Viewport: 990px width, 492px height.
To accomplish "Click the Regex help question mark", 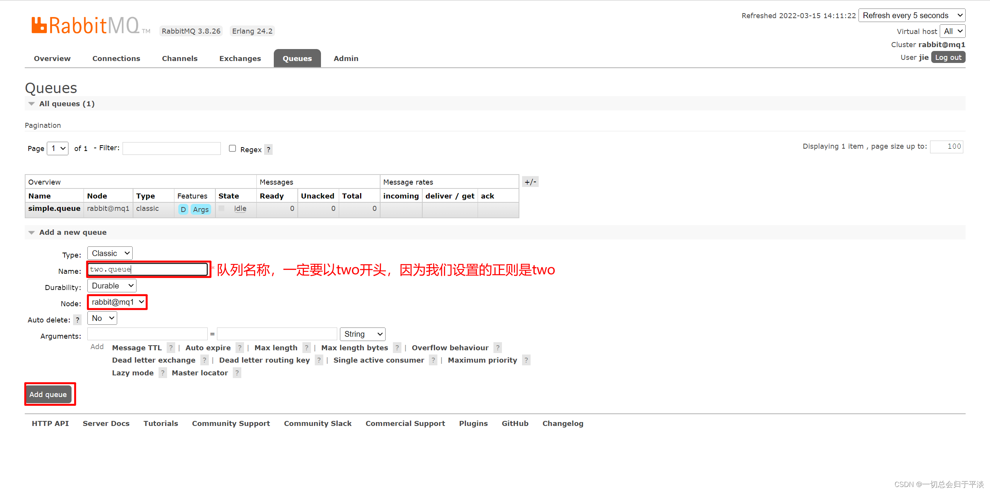I will click(x=268, y=149).
